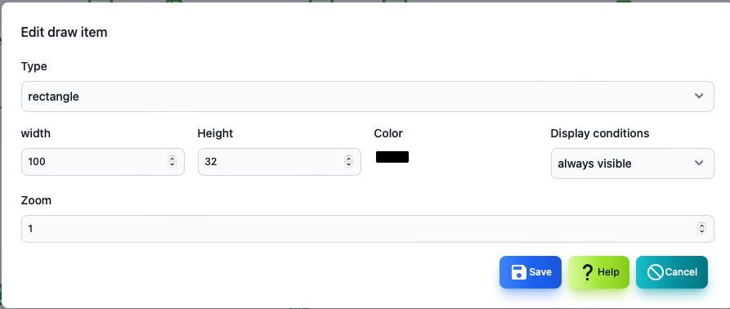
Task: Focus the width input field showing 100
Action: tap(103, 162)
